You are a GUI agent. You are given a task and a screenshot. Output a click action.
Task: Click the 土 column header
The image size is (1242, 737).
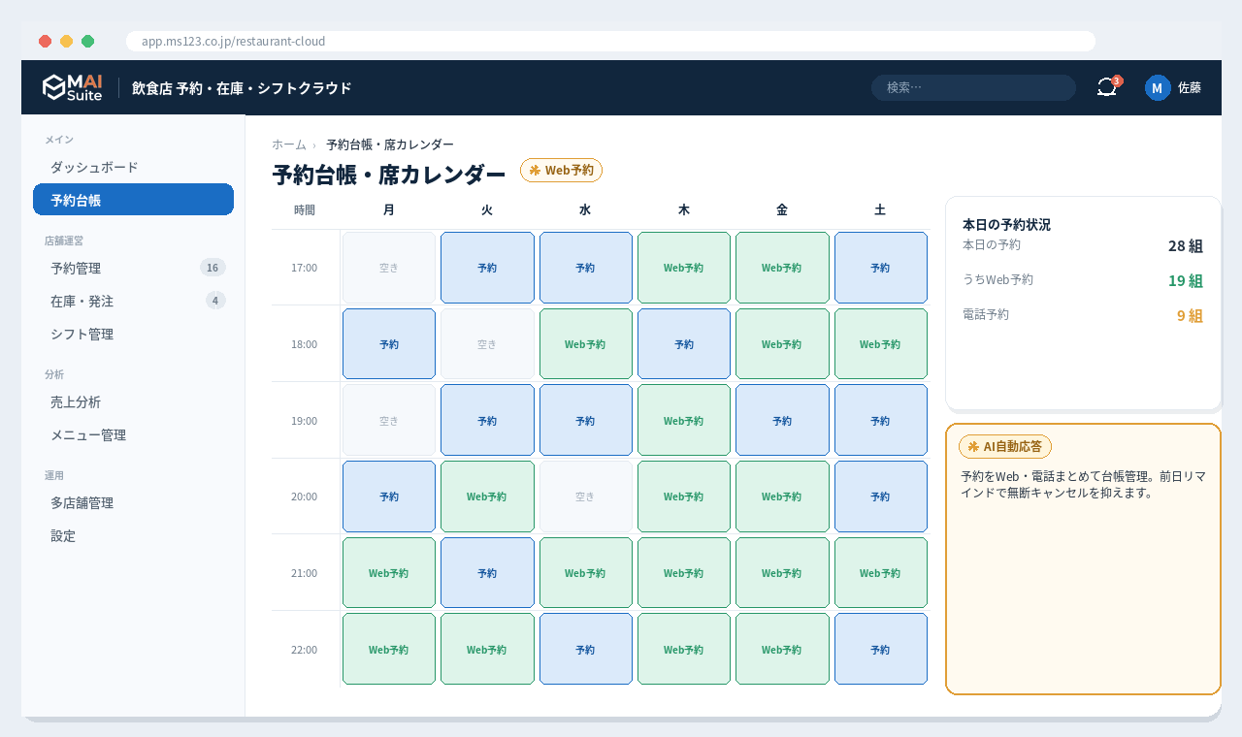click(880, 209)
